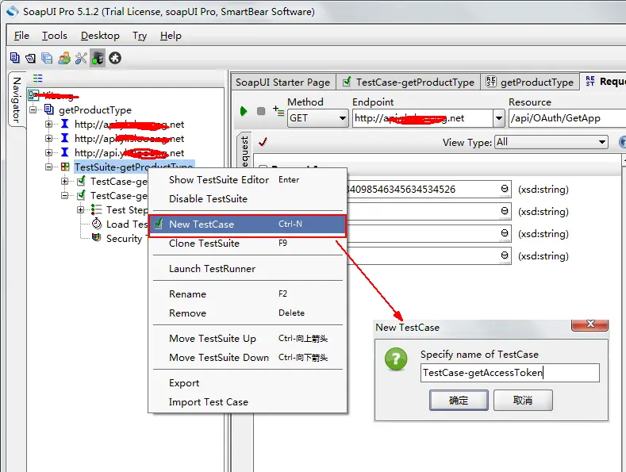Click the TestSuite-getProductType grid icon
Image resolution: width=626 pixels, height=472 pixels.
tap(65, 167)
